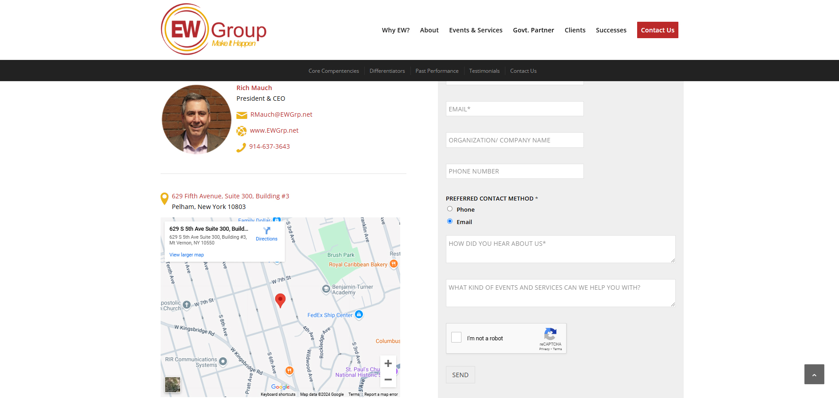The width and height of the screenshot is (839, 398).
Task: Open the Govt. Partner menu
Action: (533, 30)
